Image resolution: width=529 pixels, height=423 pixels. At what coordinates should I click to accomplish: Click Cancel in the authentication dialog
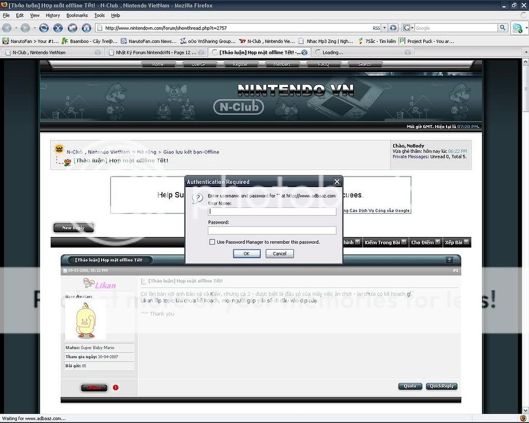pyautogui.click(x=279, y=253)
